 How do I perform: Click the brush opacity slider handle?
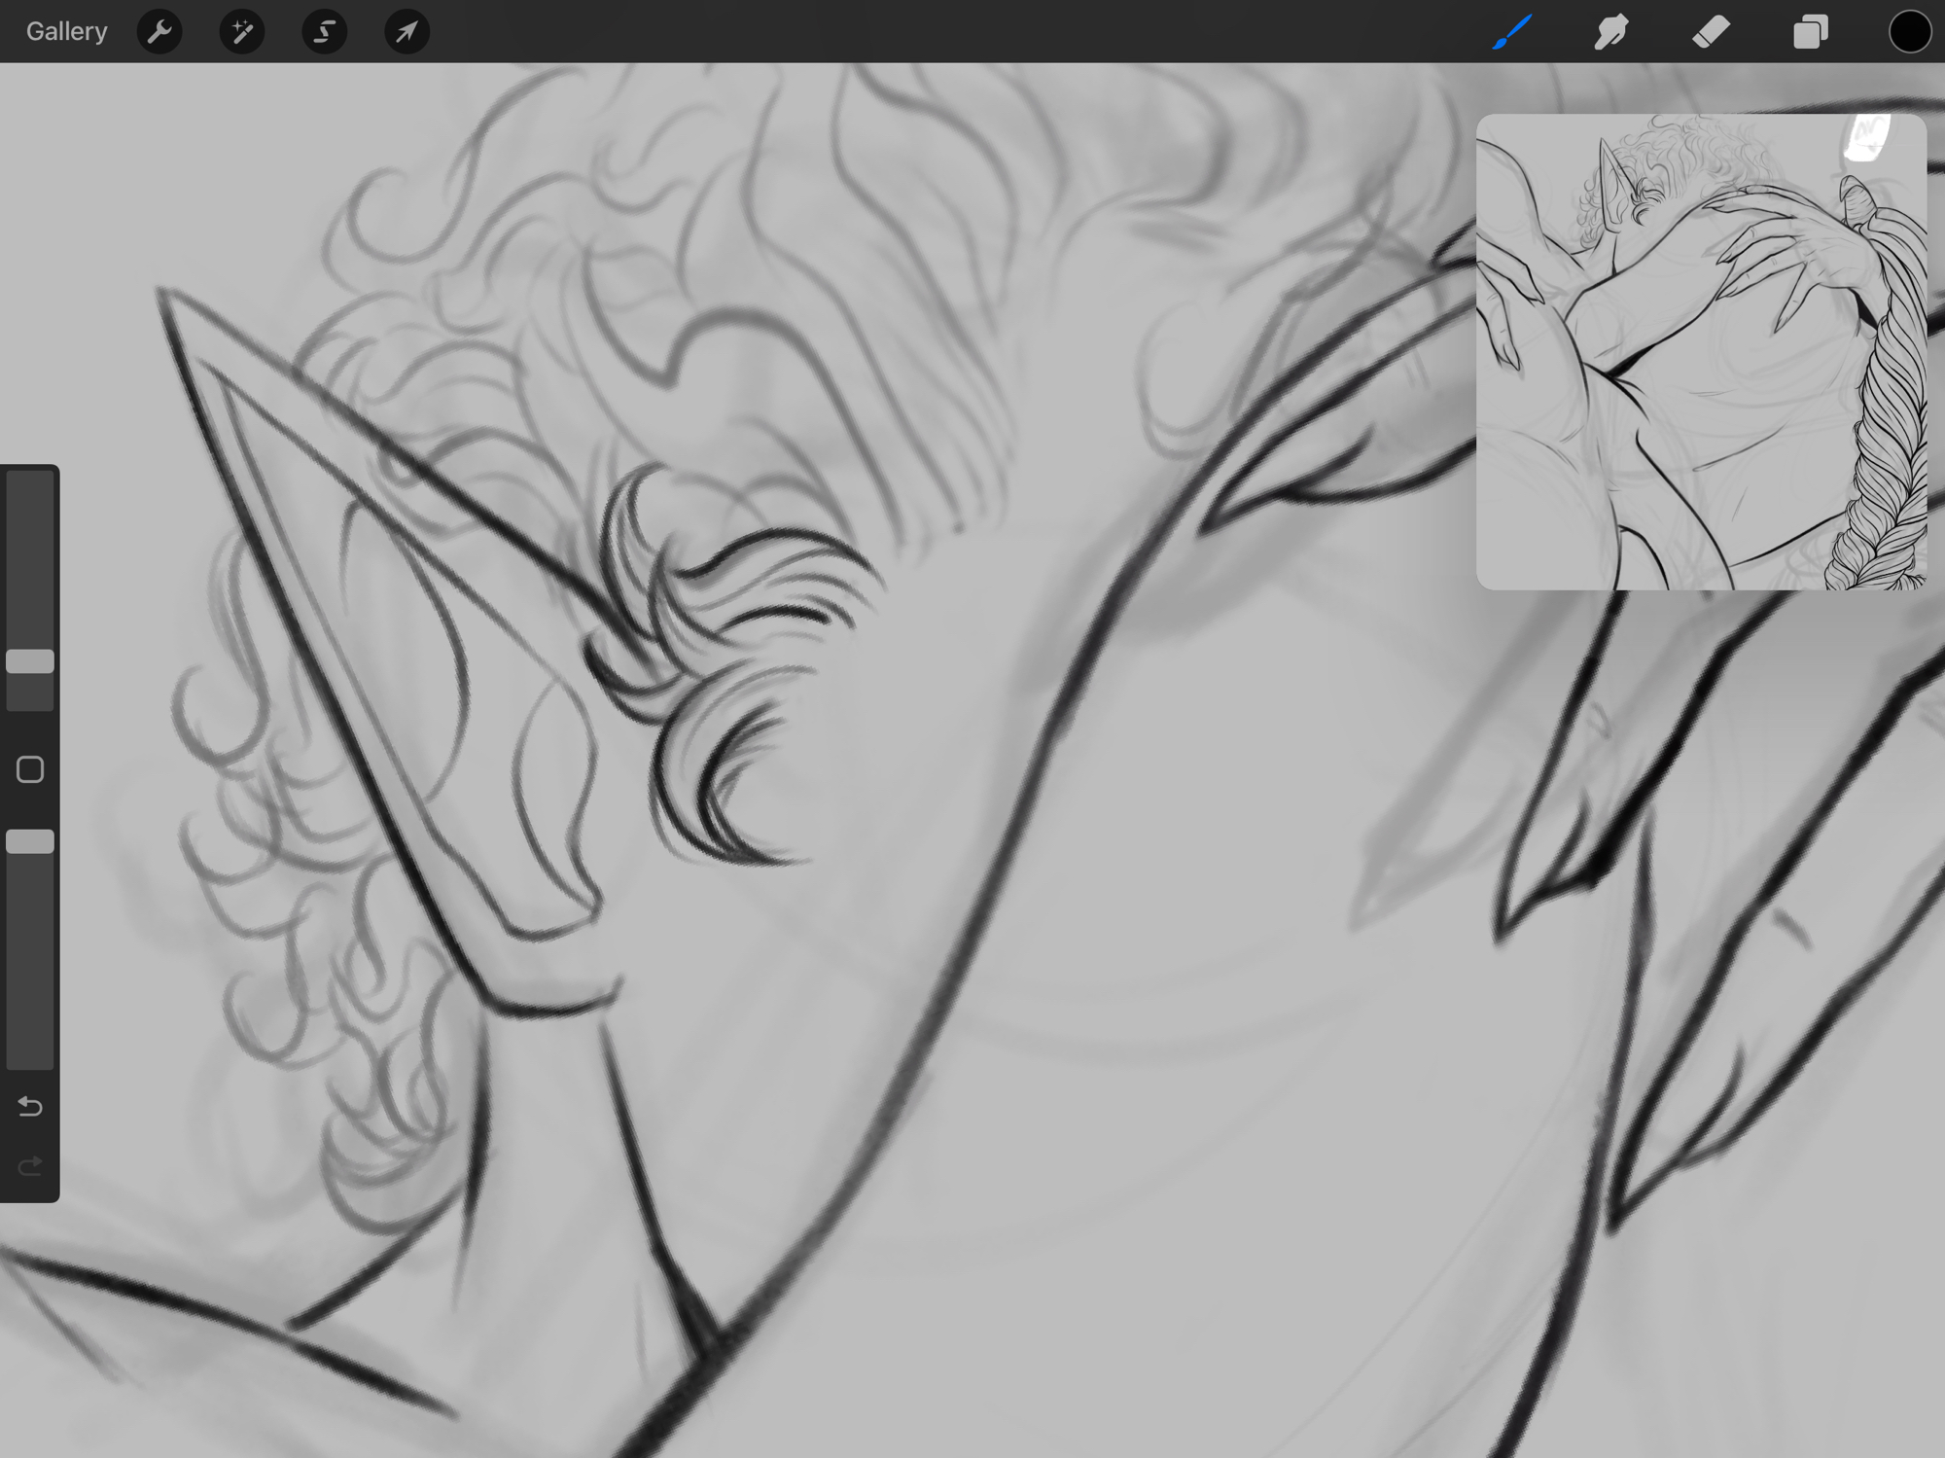(30, 841)
